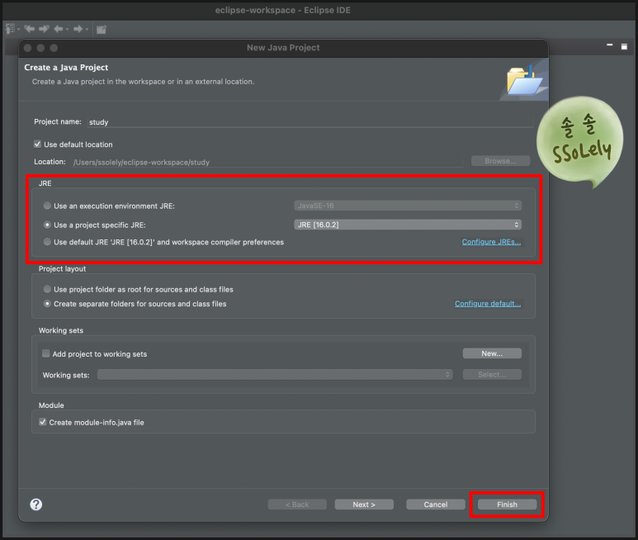Click the 'Working sets' group label
The image size is (638, 540).
click(61, 330)
